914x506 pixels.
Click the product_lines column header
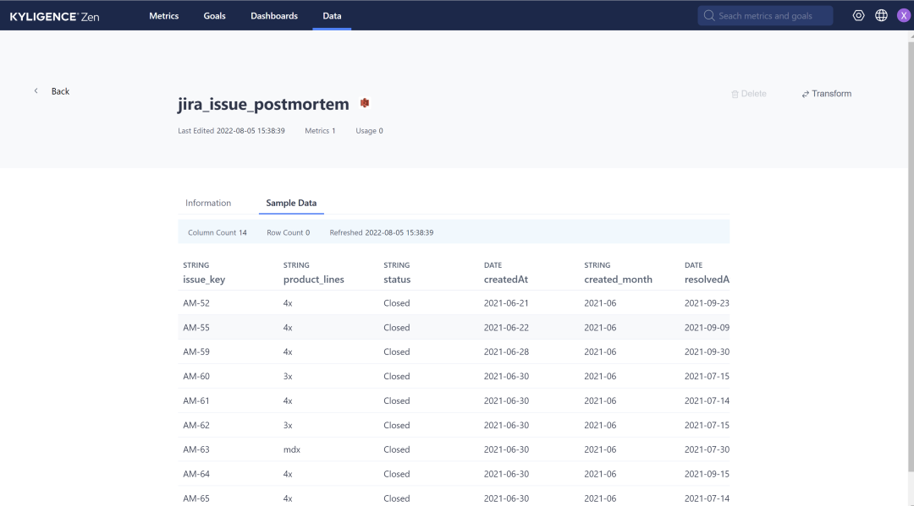click(314, 279)
